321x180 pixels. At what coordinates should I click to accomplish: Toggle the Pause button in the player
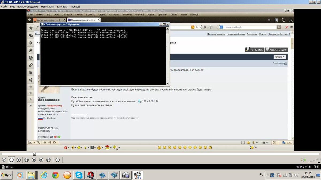coord(12,160)
